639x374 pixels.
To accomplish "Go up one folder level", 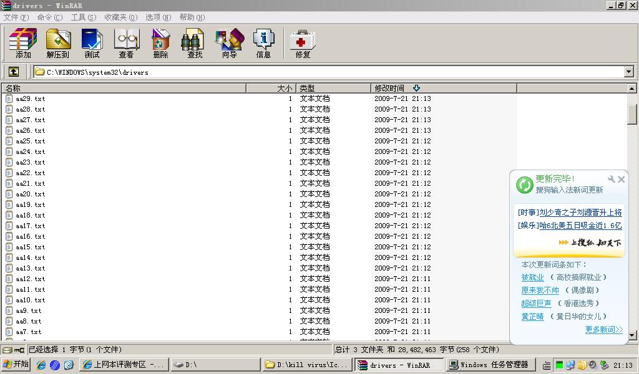I will point(14,72).
